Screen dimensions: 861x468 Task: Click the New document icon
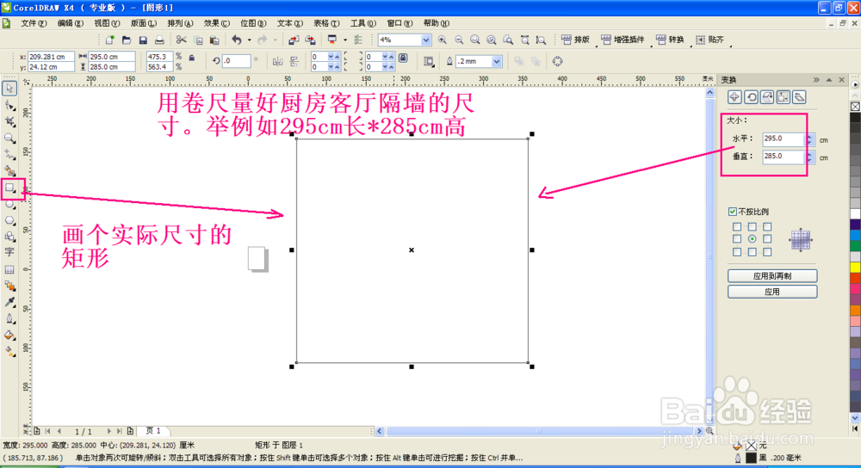tap(110, 40)
